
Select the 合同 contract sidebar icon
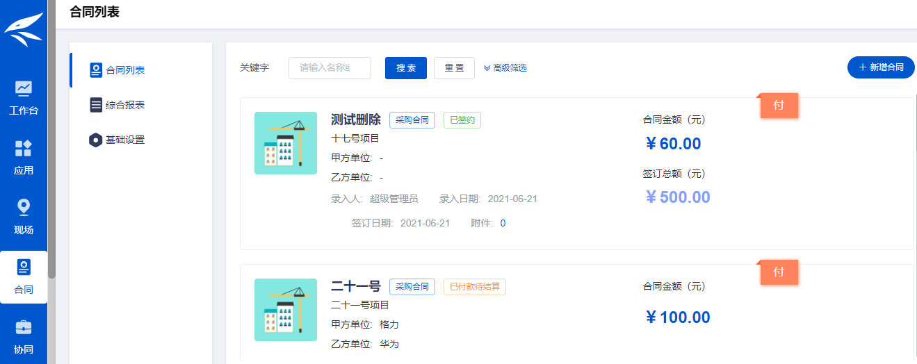pyautogui.click(x=24, y=268)
